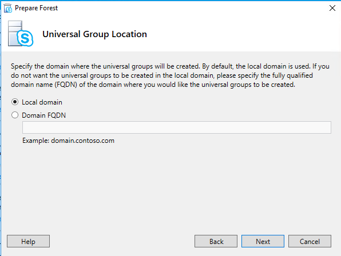The width and height of the screenshot is (341, 256).
Task: Open Help for this wizard page
Action: click(x=28, y=241)
